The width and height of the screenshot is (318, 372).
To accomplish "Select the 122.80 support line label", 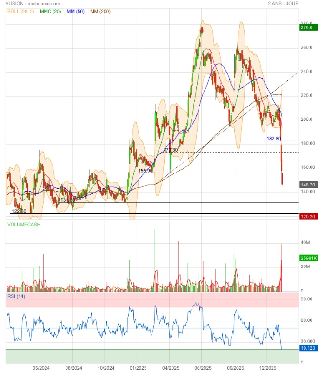I will pos(18,211).
